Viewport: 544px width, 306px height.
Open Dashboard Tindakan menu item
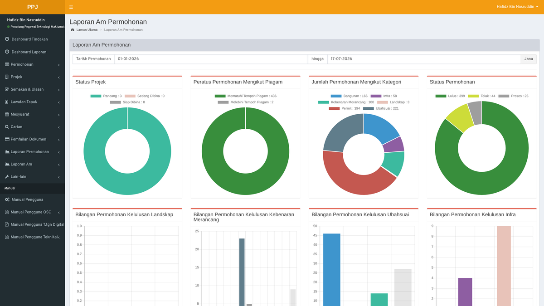pos(33,39)
